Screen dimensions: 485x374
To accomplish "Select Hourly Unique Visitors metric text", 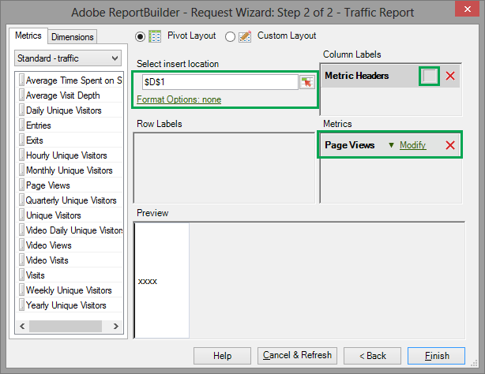I will tap(66, 155).
